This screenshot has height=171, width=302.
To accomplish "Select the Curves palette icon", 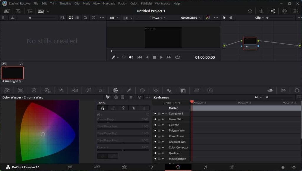I will (x=88, y=90).
